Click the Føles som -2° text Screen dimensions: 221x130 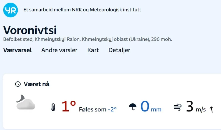click(98, 110)
